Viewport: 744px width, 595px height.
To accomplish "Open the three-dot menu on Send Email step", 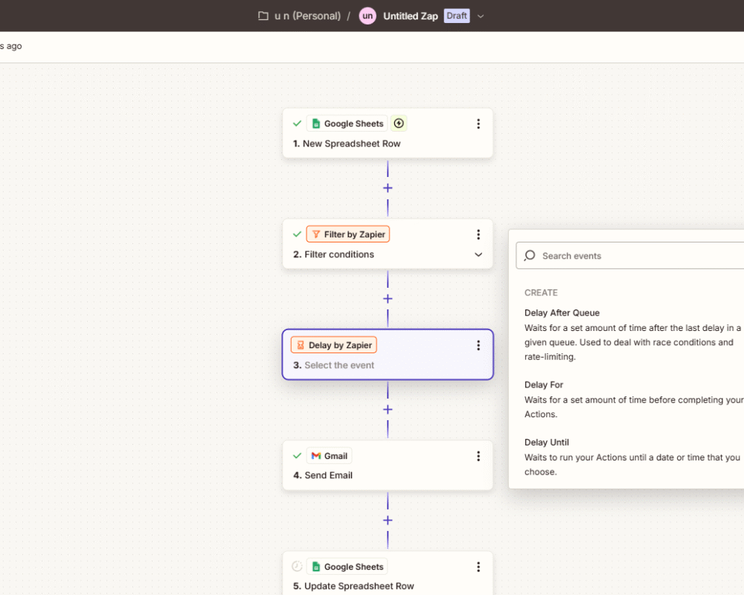I will pyautogui.click(x=478, y=456).
